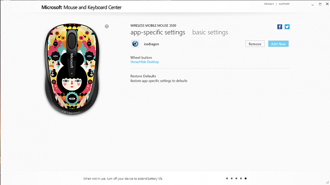
Task: Minimize the Mouse and Keyboard Center window
Action: tap(313, 4)
